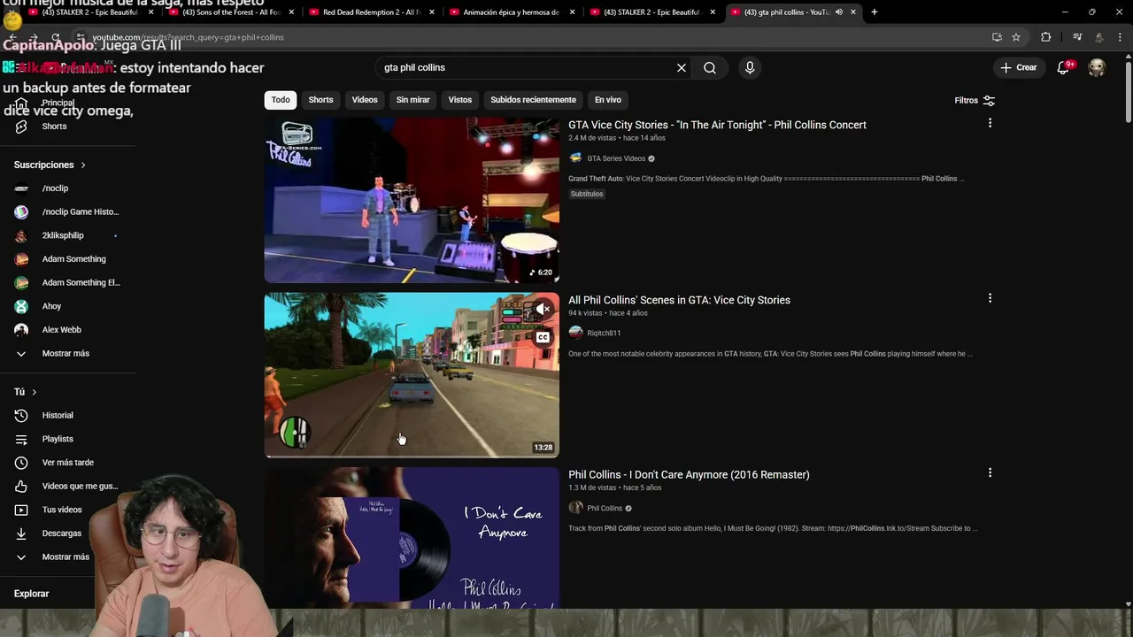Open title I Don't Care Anymore (2016 Remaster)
This screenshot has width=1133, height=637.
pos(689,474)
